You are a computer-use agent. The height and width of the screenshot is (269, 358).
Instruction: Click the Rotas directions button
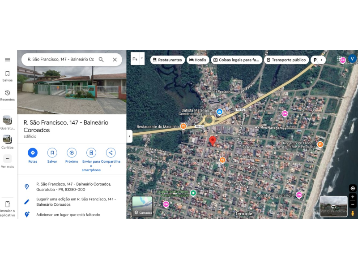(33, 152)
